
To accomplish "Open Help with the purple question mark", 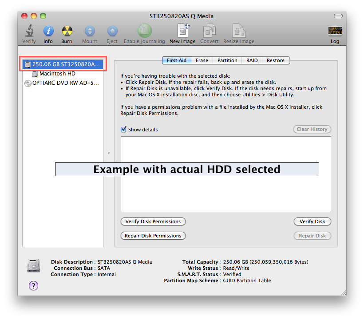I will 33,286.
